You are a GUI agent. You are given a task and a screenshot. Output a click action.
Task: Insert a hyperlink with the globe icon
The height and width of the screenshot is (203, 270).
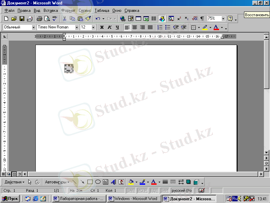123,19
